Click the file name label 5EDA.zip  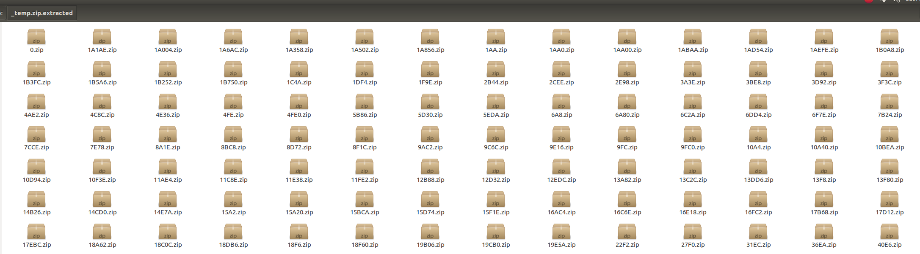[x=496, y=115]
